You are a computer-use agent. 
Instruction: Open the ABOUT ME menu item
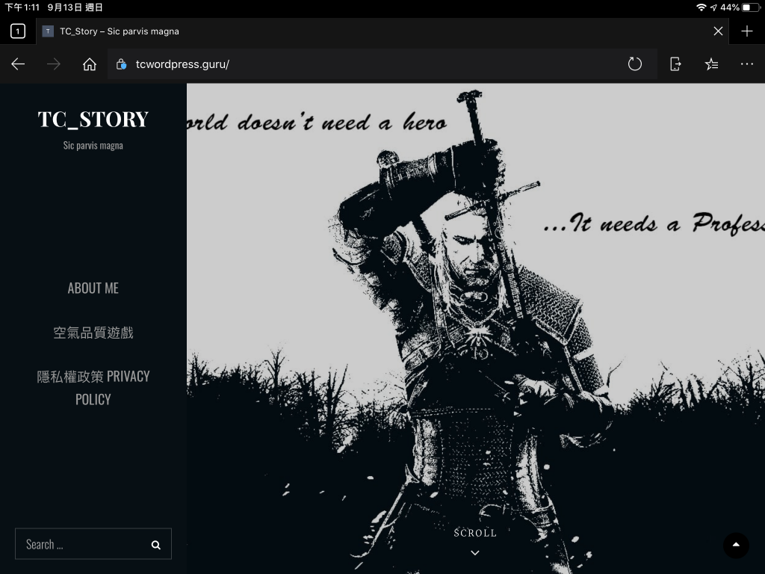93,288
